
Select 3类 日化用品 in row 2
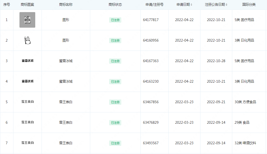pyautogui.click(x=244, y=40)
